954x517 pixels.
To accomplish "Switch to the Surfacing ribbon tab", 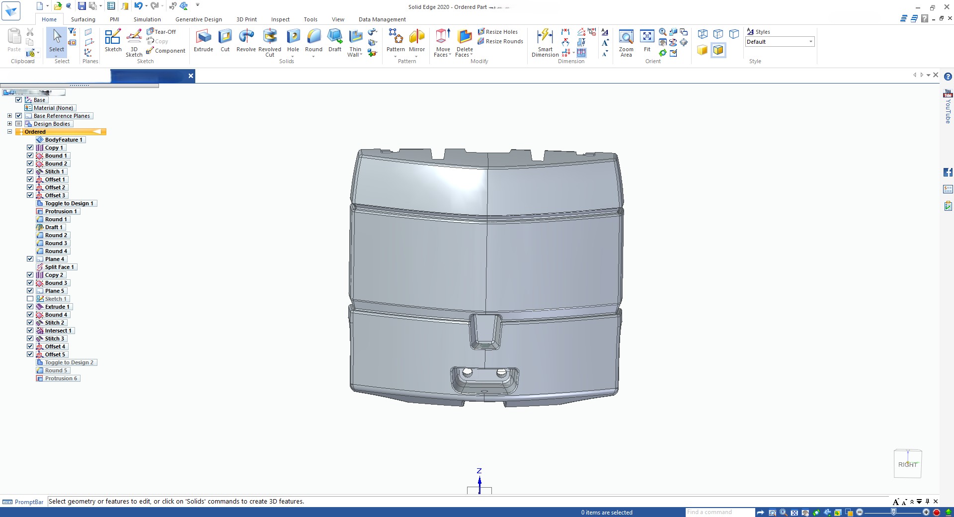I will click(83, 19).
